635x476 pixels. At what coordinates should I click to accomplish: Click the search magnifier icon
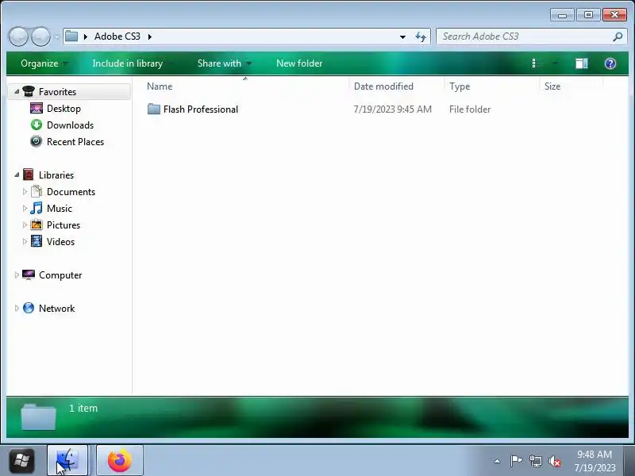[x=618, y=36]
